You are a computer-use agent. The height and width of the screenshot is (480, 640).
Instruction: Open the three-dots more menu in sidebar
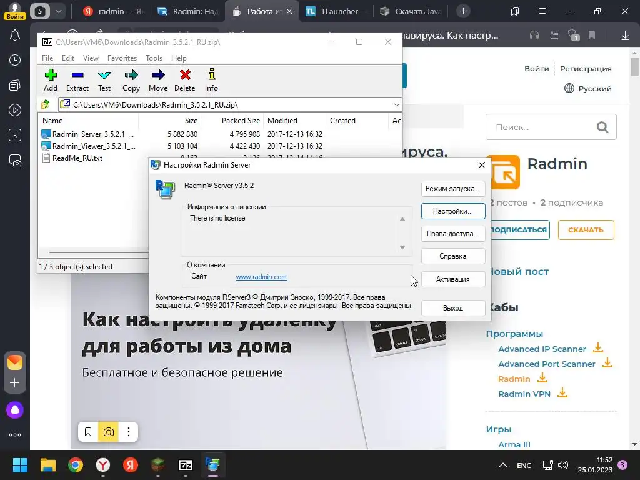tap(15, 435)
